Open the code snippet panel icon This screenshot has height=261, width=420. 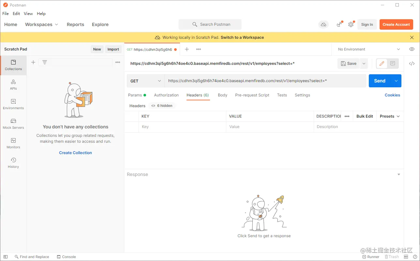412,64
